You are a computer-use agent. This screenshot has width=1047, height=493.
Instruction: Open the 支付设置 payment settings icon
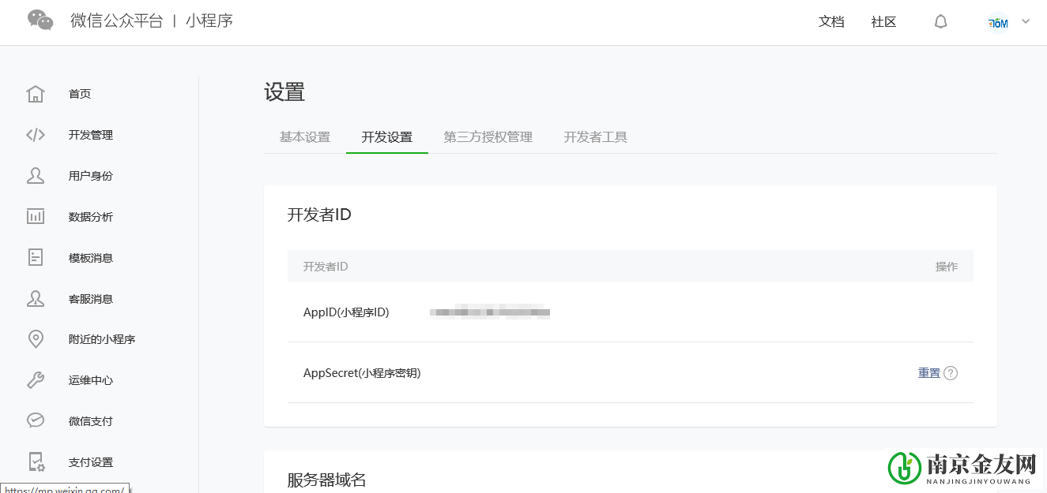36,461
